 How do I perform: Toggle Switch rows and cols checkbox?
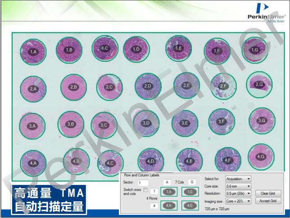(145, 190)
